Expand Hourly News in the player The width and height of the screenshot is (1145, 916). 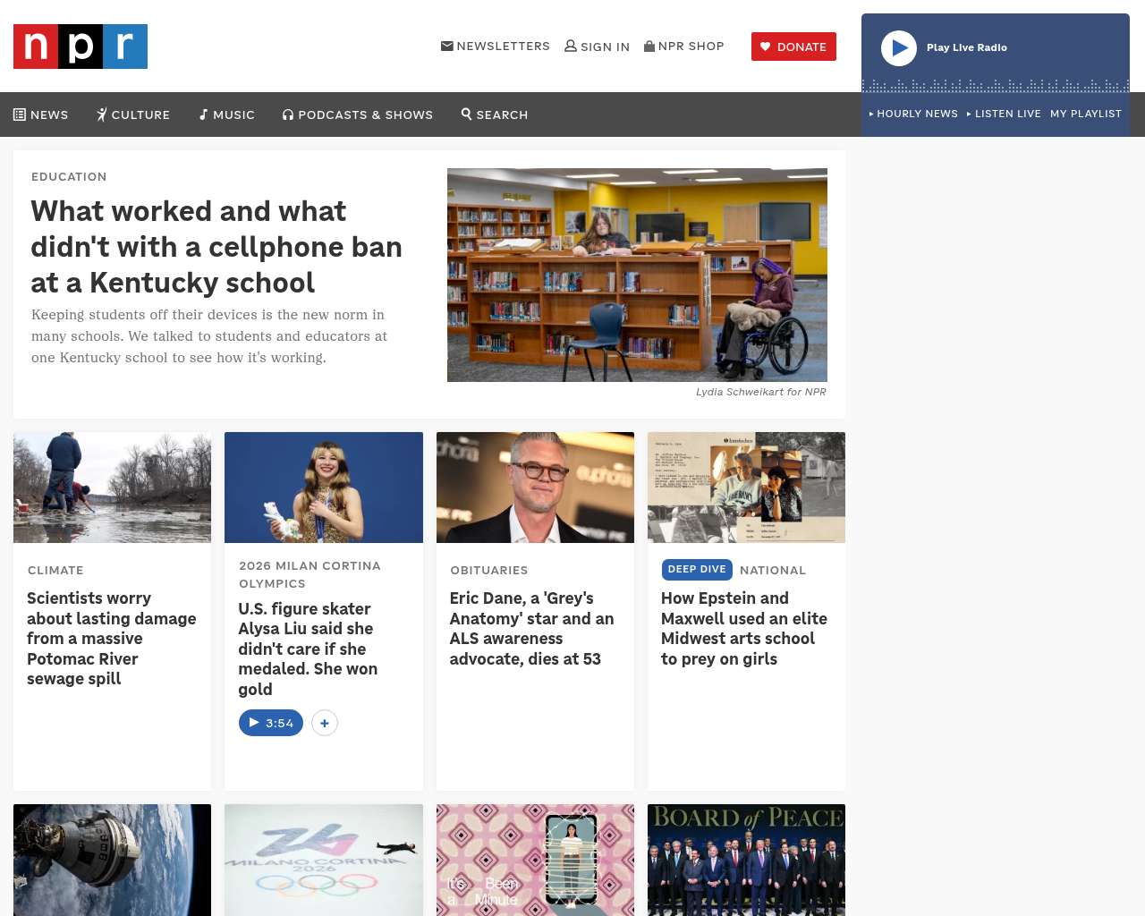[913, 114]
